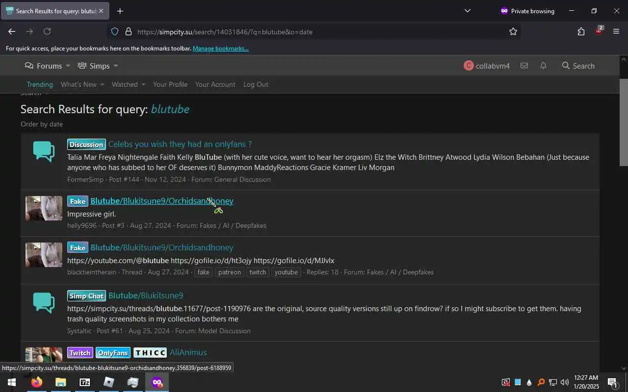Open Your Profile link
The width and height of the screenshot is (628, 392).
coord(170,84)
